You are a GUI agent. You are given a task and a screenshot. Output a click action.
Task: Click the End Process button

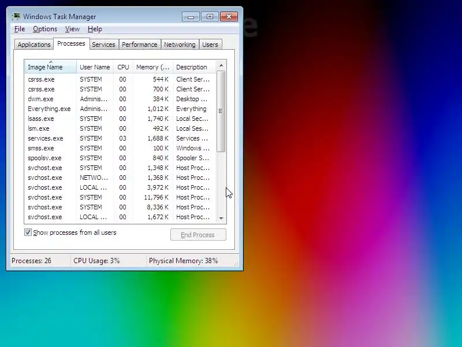(x=198, y=235)
